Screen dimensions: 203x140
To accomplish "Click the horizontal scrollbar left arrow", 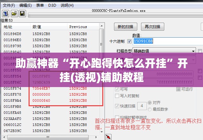I will pos(4,137).
